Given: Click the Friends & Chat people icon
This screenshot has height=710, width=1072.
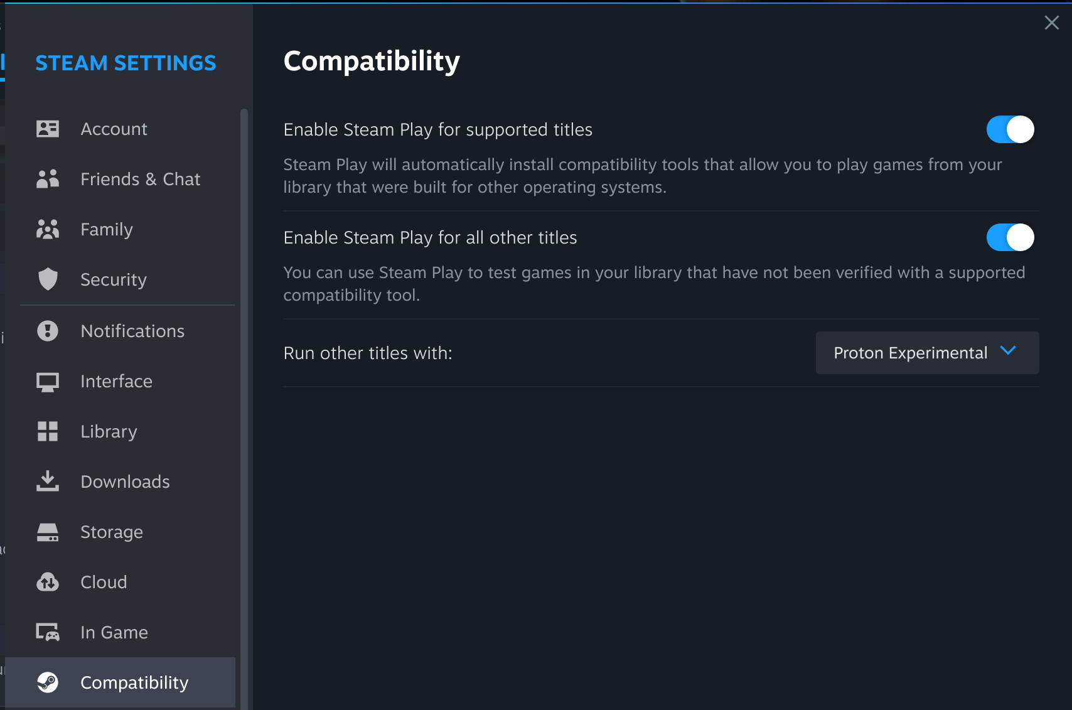Looking at the screenshot, I should (x=48, y=179).
